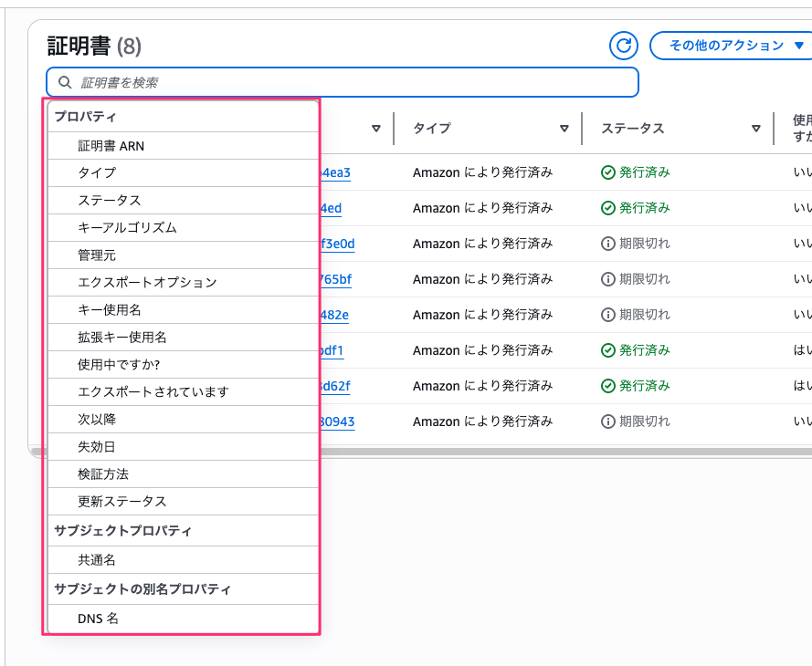Sort the タイプ column using its arrow icon
This screenshot has height=666, width=812.
coord(564,129)
